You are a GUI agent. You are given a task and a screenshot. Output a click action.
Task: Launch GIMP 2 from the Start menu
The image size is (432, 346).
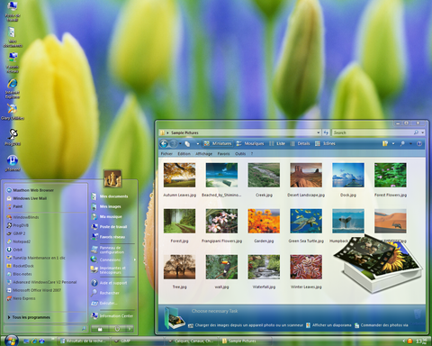(x=16, y=233)
